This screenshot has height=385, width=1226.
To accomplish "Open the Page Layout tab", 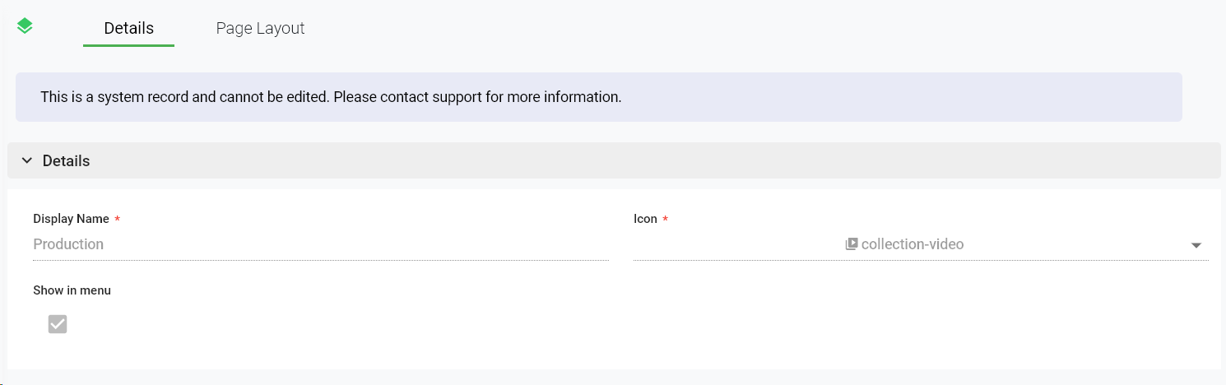I will [260, 29].
